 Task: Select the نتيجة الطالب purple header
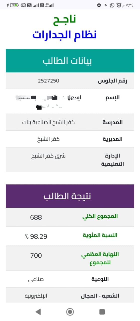coord(70,196)
